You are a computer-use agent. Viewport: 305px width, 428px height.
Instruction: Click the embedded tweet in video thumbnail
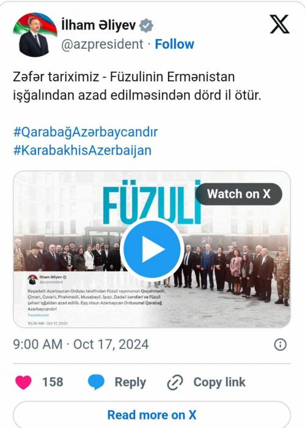94,300
